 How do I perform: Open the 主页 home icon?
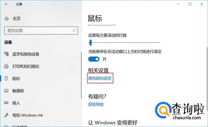[x=7, y=19]
